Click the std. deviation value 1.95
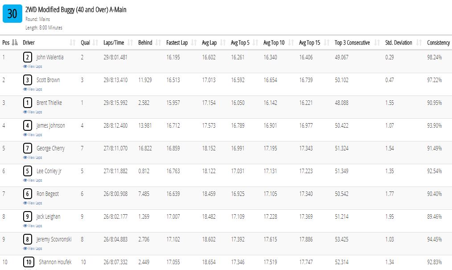 [390, 216]
